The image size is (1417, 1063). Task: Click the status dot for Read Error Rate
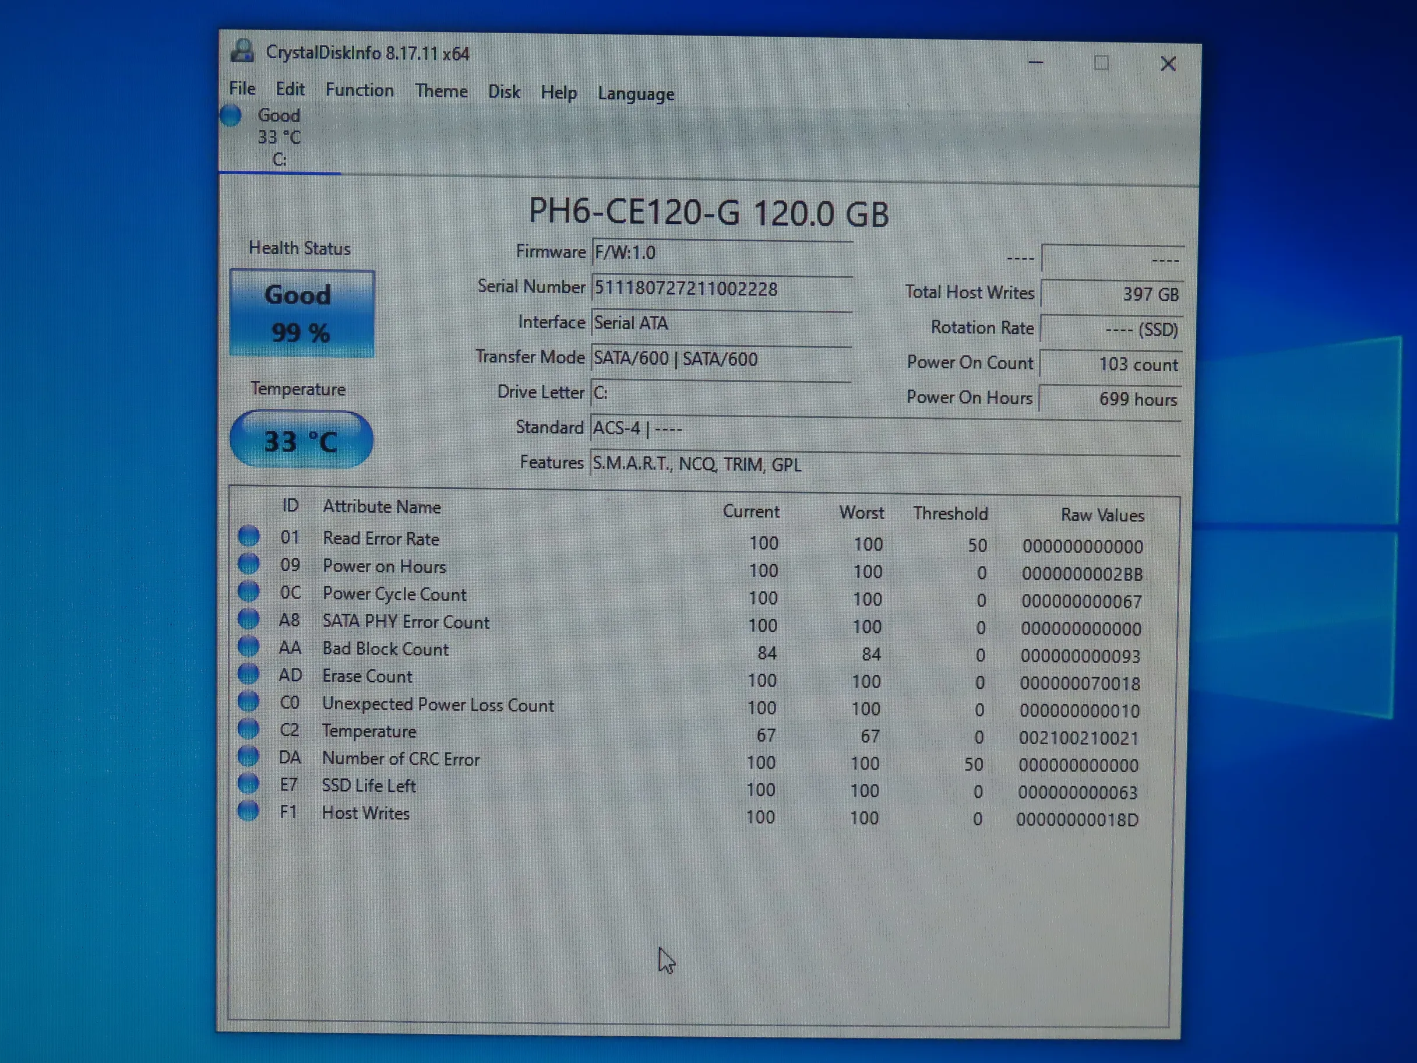249,536
